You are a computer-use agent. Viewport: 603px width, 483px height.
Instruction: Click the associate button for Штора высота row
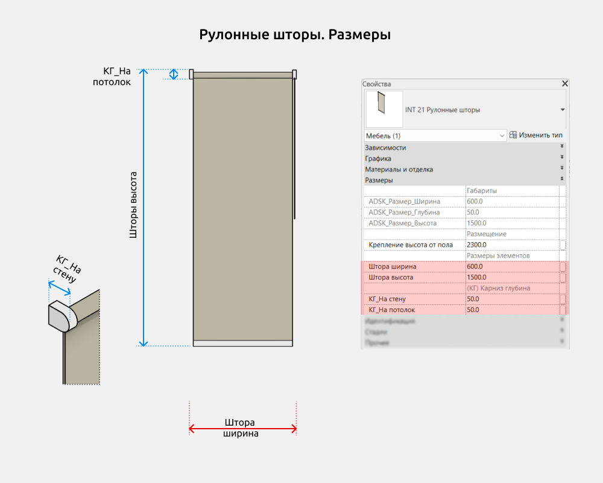pos(563,277)
